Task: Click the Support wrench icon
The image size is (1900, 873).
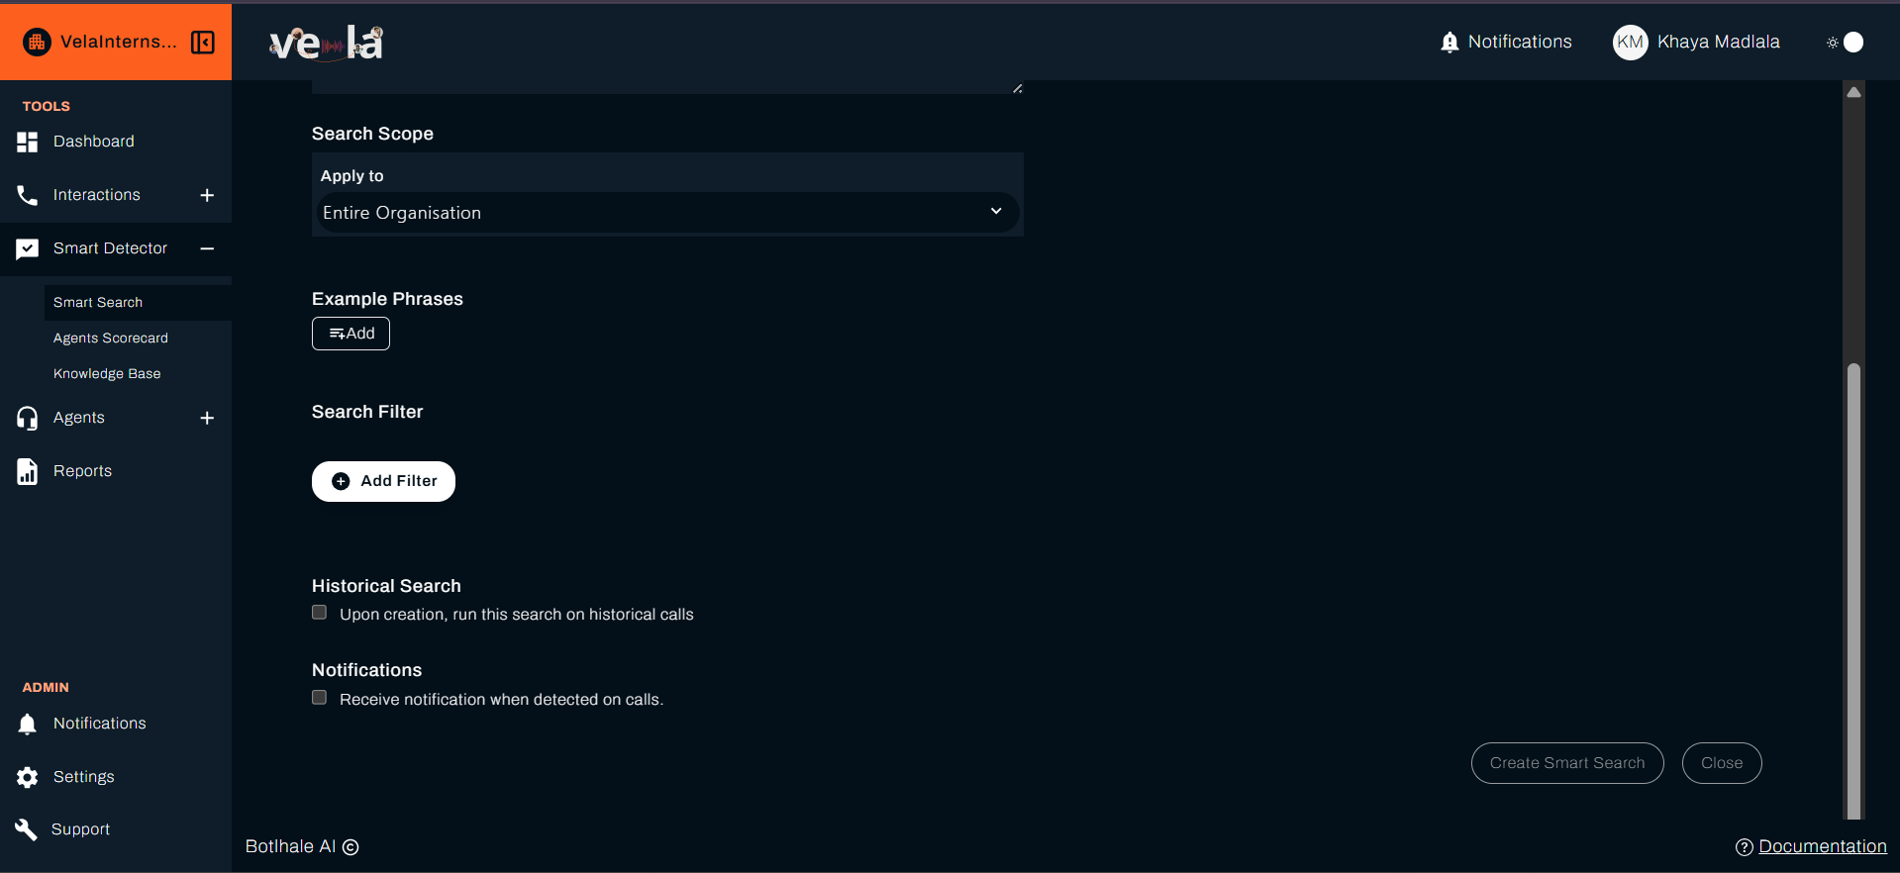Action: coord(27,829)
